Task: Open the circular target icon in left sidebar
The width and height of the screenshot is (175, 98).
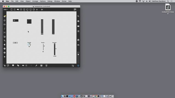Action: click(x=5, y=20)
